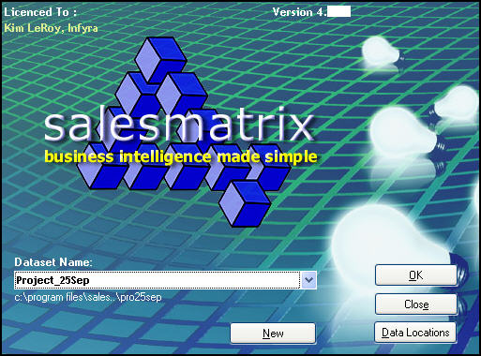Click the Close button
This screenshot has height=356, width=481.
point(416,304)
